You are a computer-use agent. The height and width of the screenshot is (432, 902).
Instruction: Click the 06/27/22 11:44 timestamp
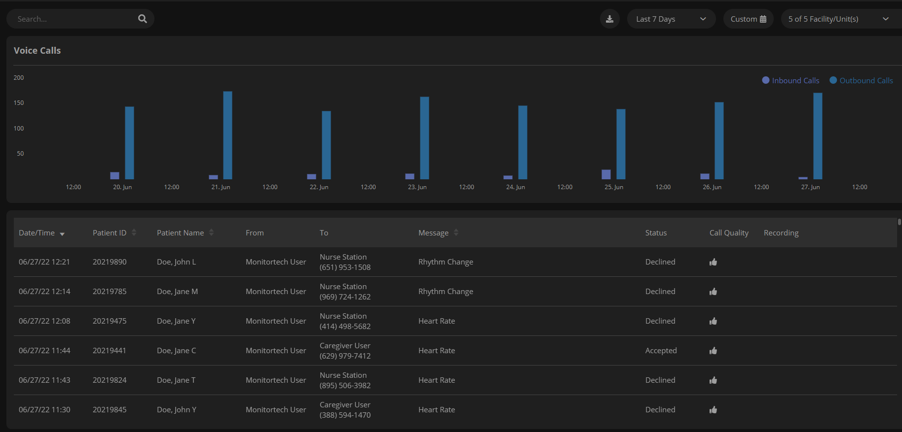[x=44, y=350]
